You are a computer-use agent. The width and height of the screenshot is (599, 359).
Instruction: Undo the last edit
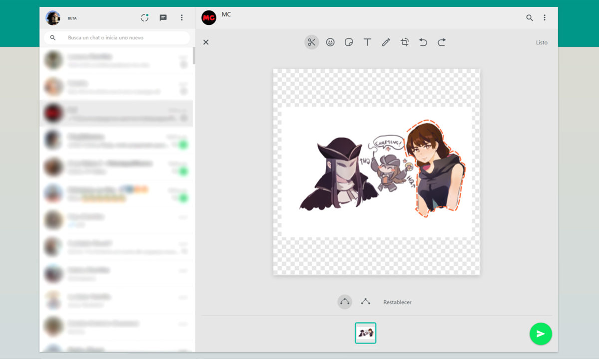(x=423, y=42)
